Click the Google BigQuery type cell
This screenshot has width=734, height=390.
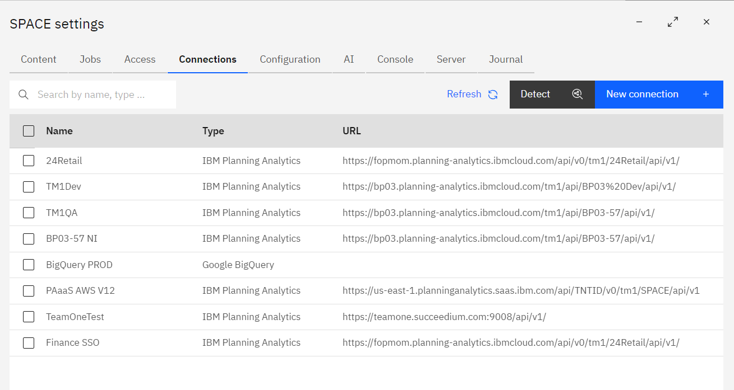click(238, 265)
